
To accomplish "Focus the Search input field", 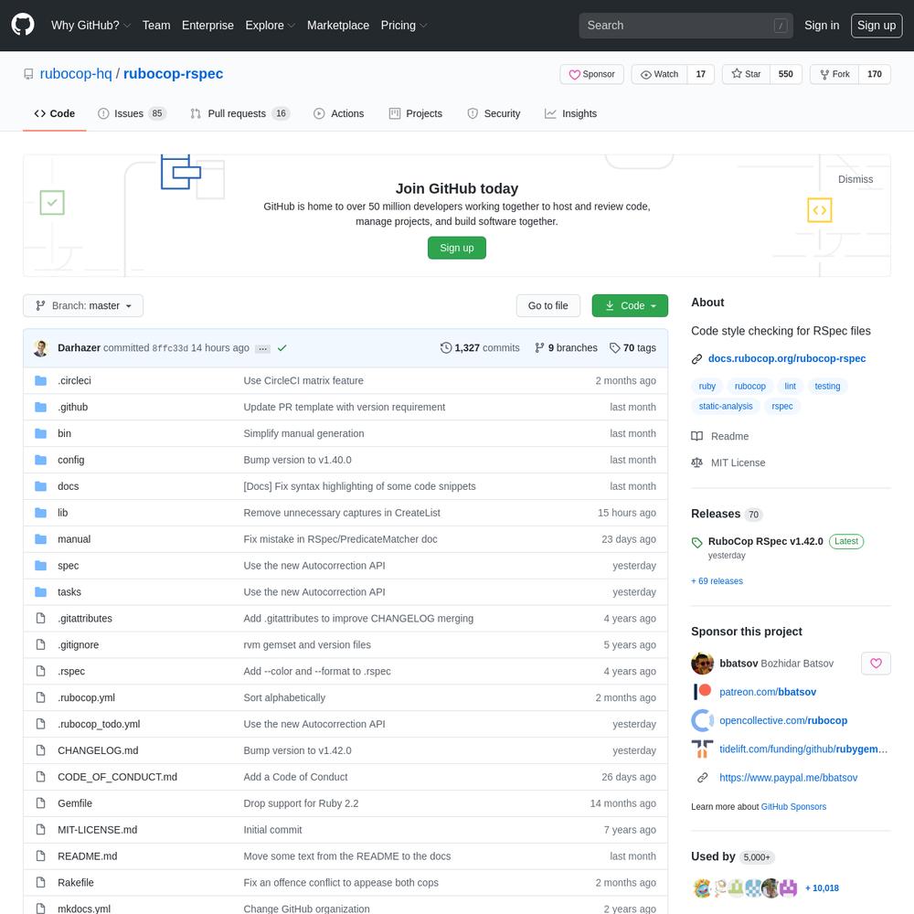I will [x=685, y=26].
